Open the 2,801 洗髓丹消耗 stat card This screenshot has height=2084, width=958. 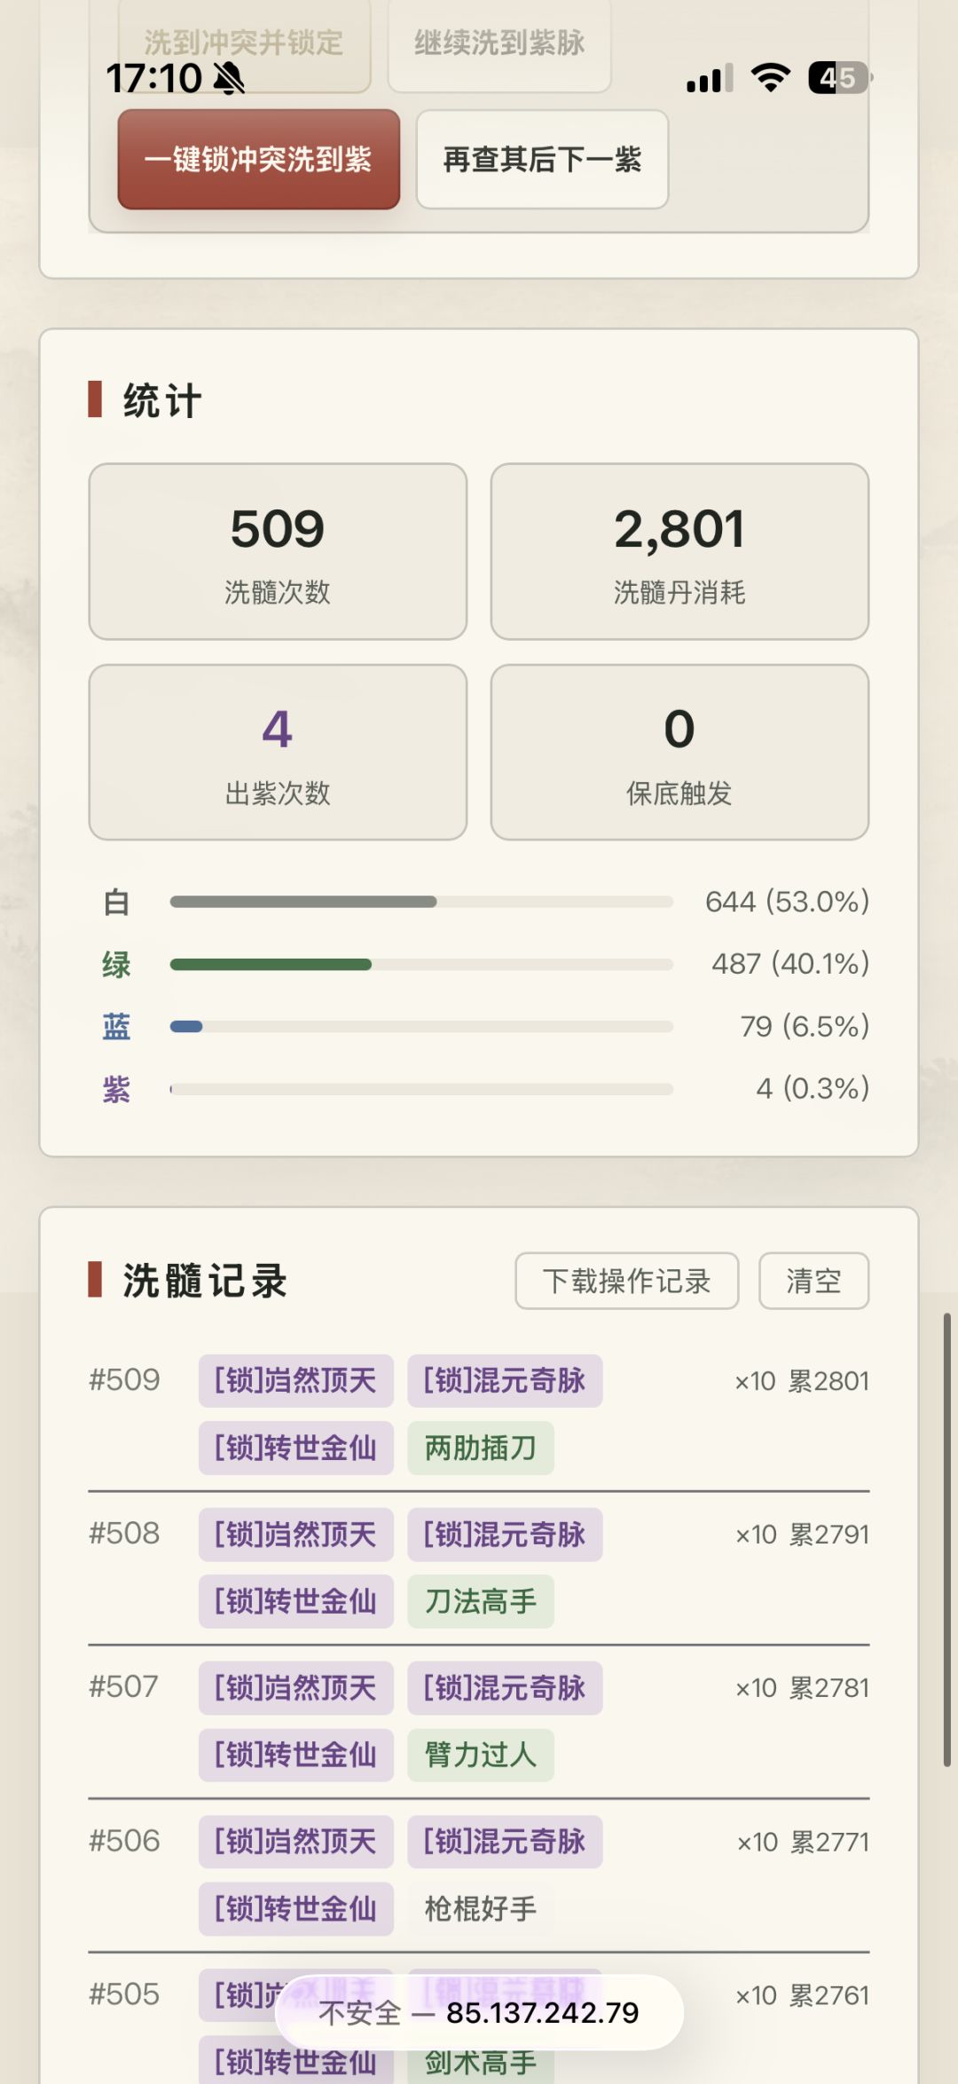[679, 551]
